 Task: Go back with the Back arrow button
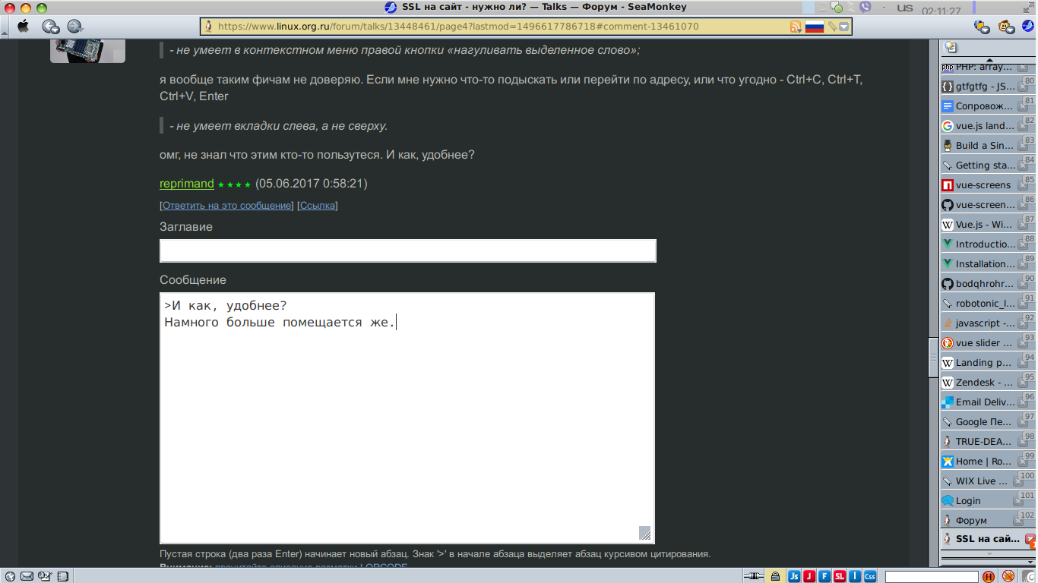(x=50, y=27)
